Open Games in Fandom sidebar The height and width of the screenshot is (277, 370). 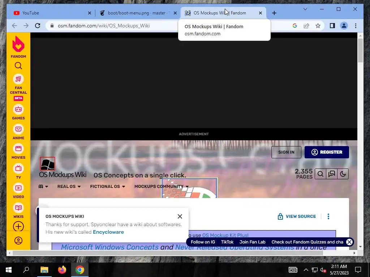click(x=18, y=113)
